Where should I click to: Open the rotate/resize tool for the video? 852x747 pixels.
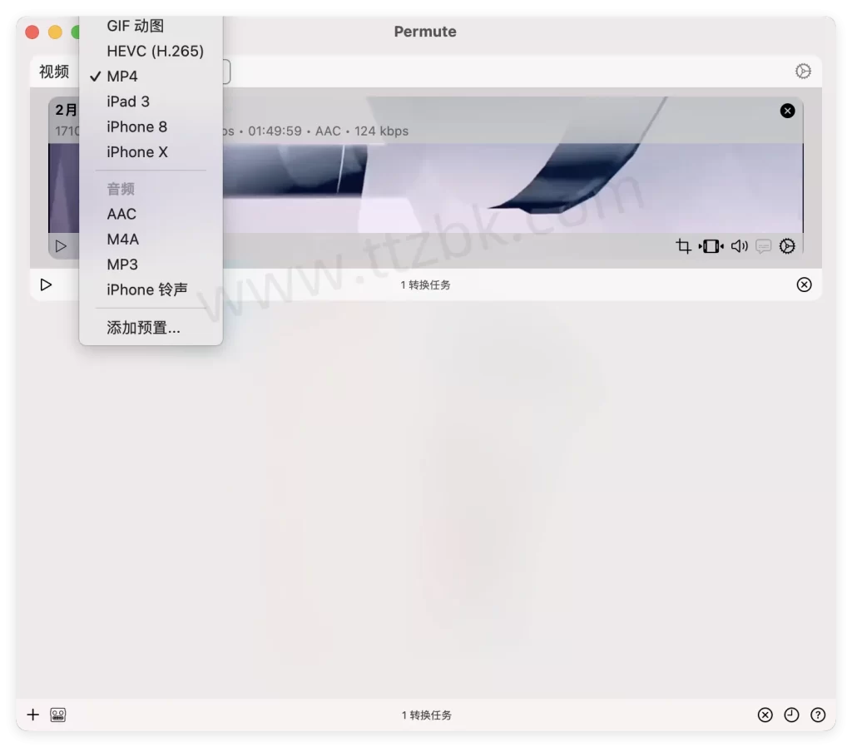click(711, 246)
